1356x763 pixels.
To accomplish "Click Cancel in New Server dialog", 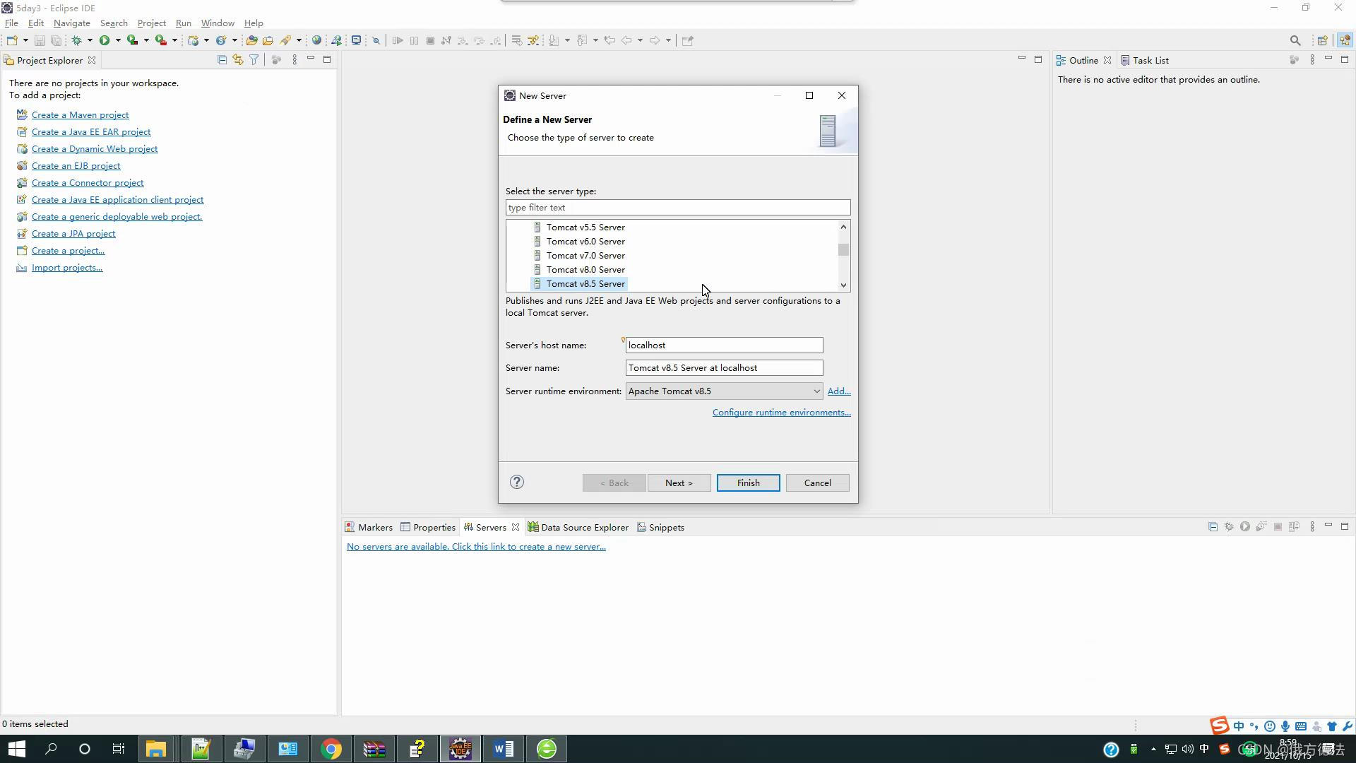I will [x=817, y=483].
